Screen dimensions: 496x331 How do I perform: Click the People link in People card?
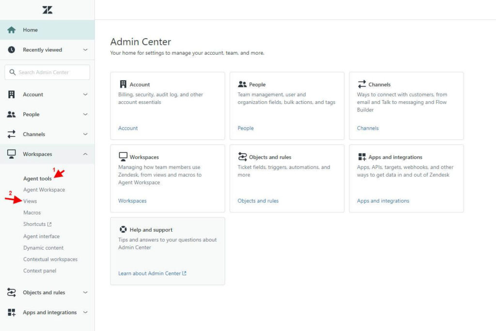pyautogui.click(x=246, y=128)
